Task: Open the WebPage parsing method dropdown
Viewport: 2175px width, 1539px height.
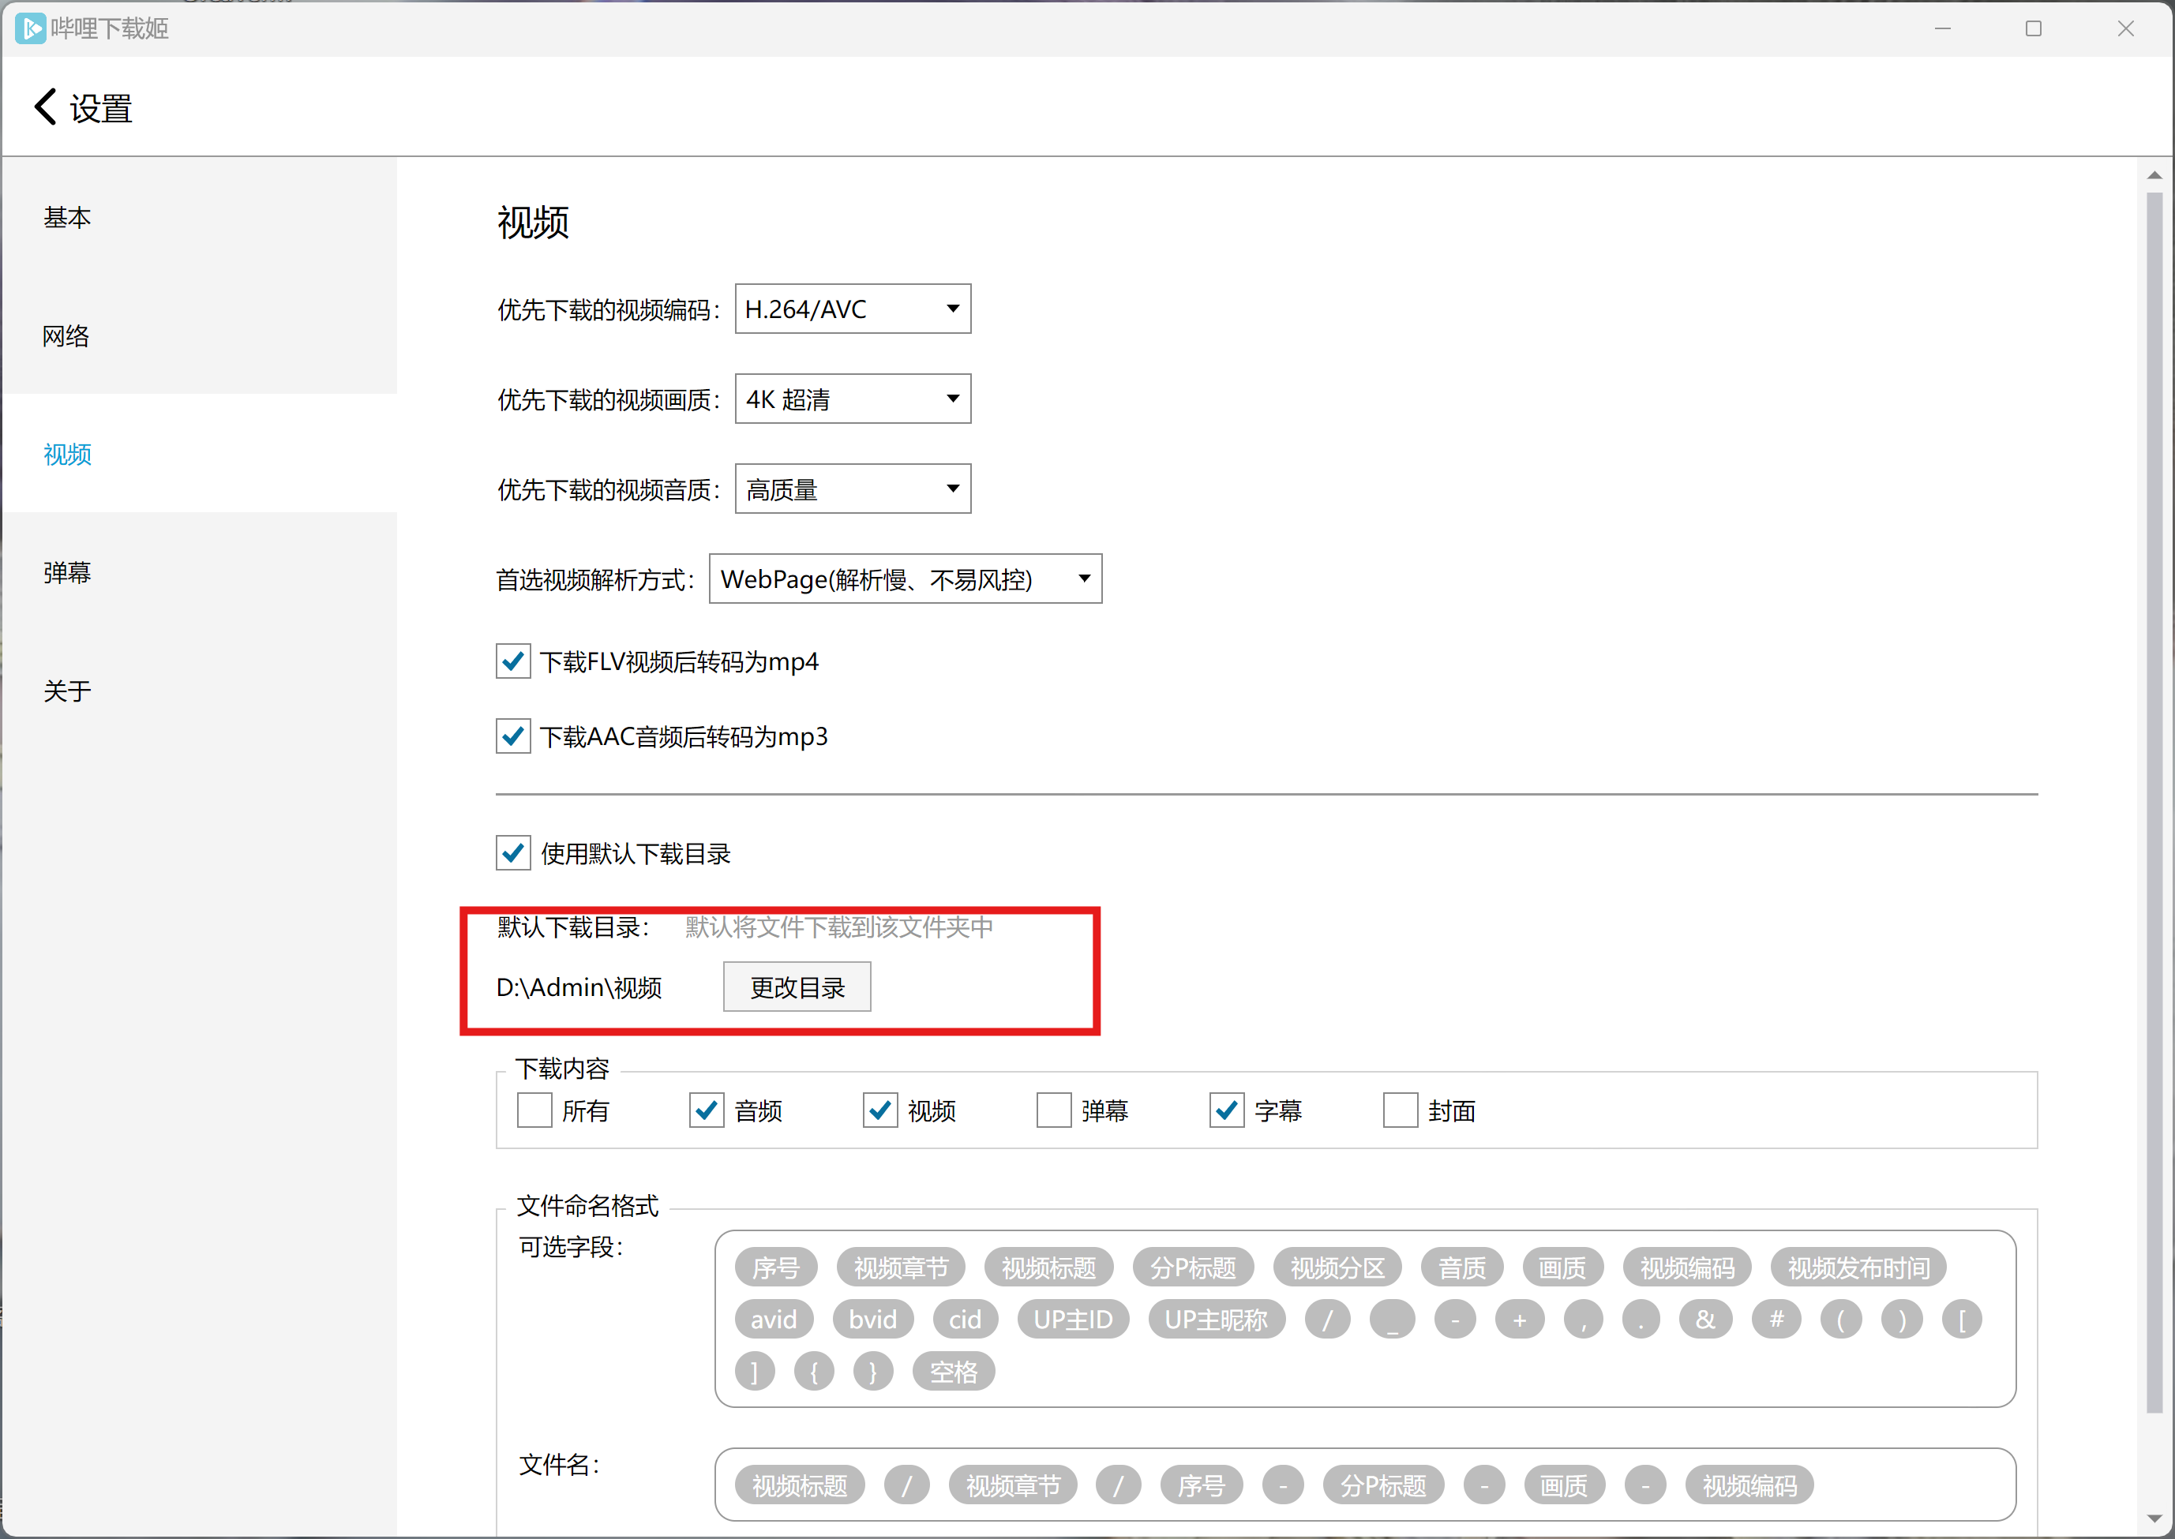Action: pyautogui.click(x=904, y=579)
